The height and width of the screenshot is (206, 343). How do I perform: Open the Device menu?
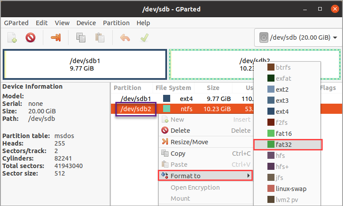click(x=86, y=23)
